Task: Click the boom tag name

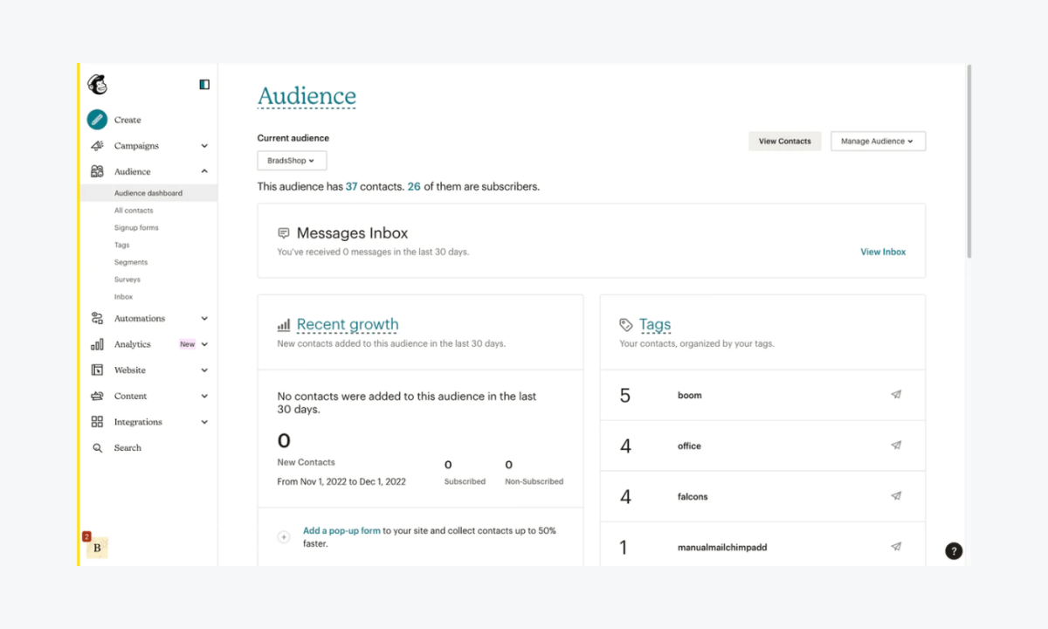Action: click(690, 395)
